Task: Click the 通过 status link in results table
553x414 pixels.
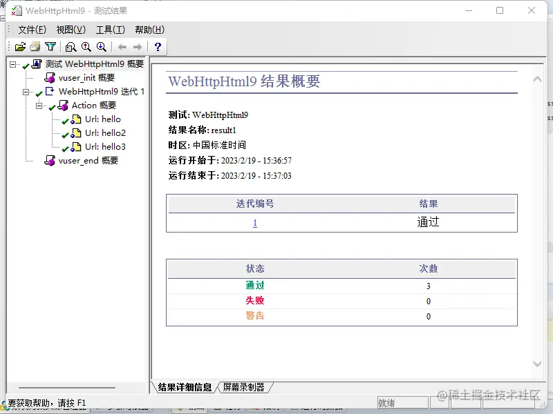Action: point(255,285)
